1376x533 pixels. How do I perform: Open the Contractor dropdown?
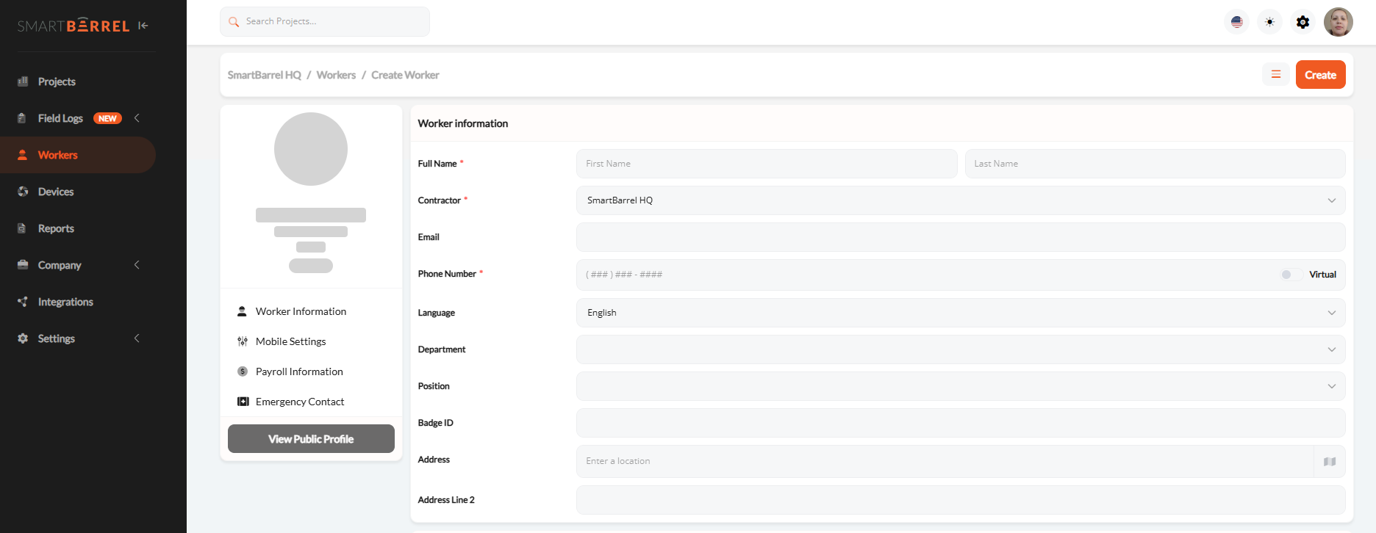960,200
